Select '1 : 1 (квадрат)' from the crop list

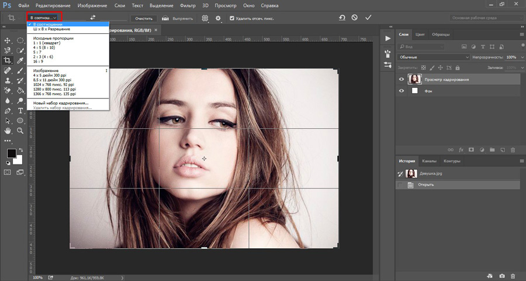[x=46, y=43]
